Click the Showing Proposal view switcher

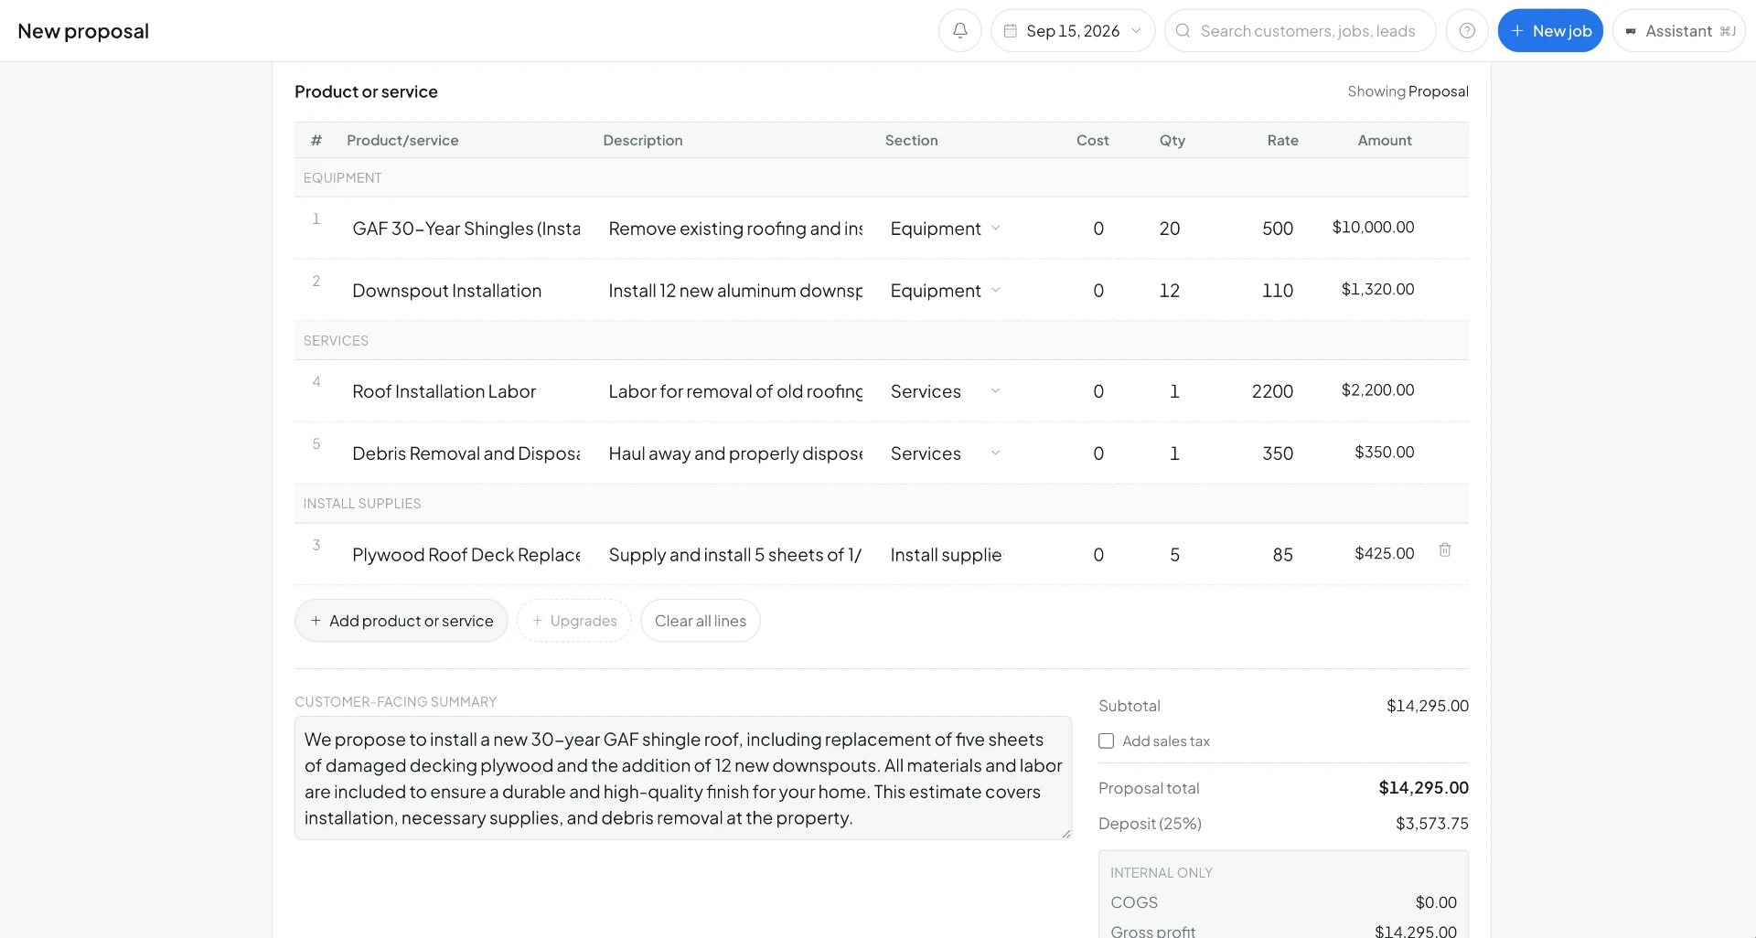(1408, 91)
